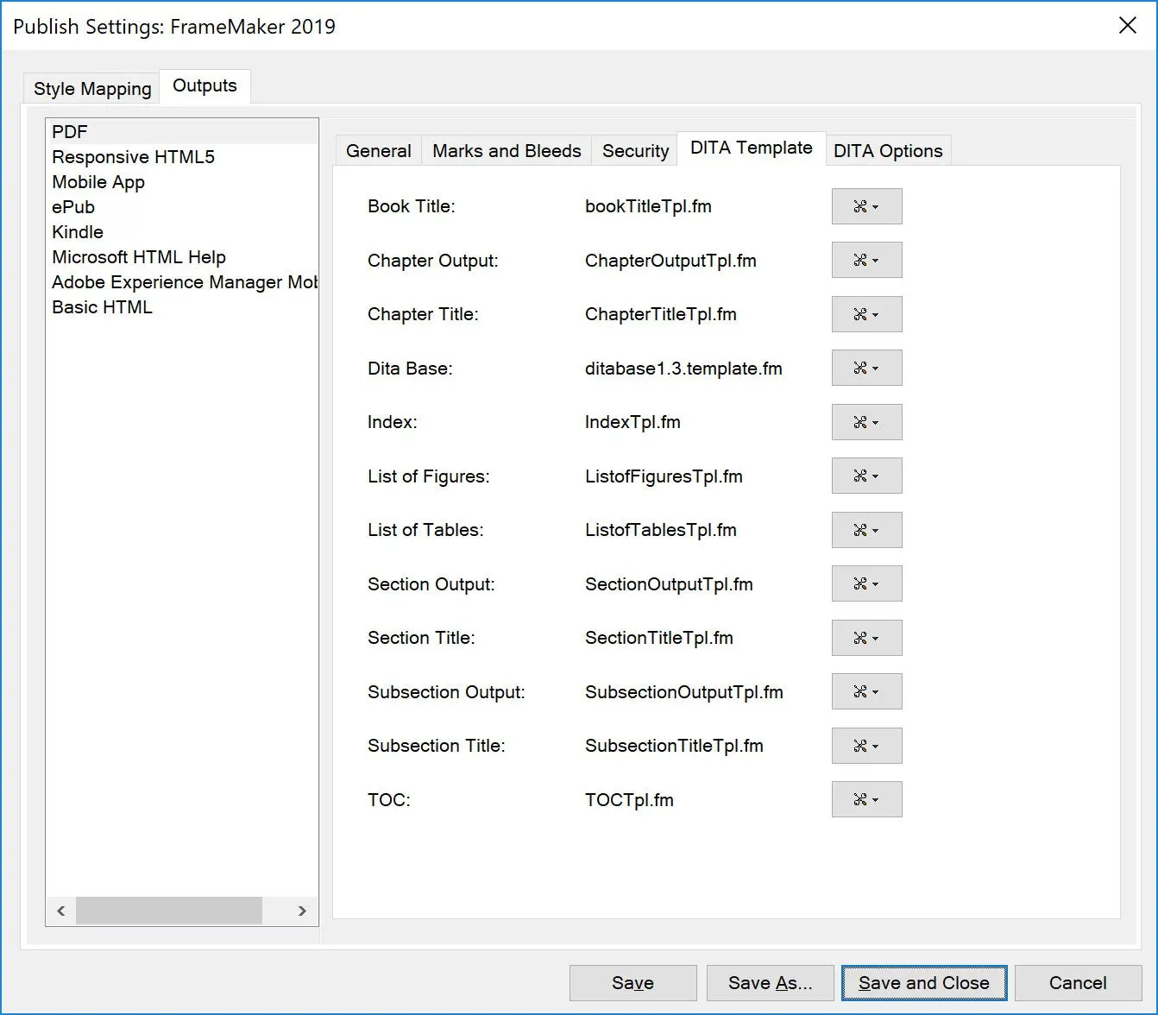Open the Marks and Bleeds tab
The image size is (1158, 1015).
point(505,150)
